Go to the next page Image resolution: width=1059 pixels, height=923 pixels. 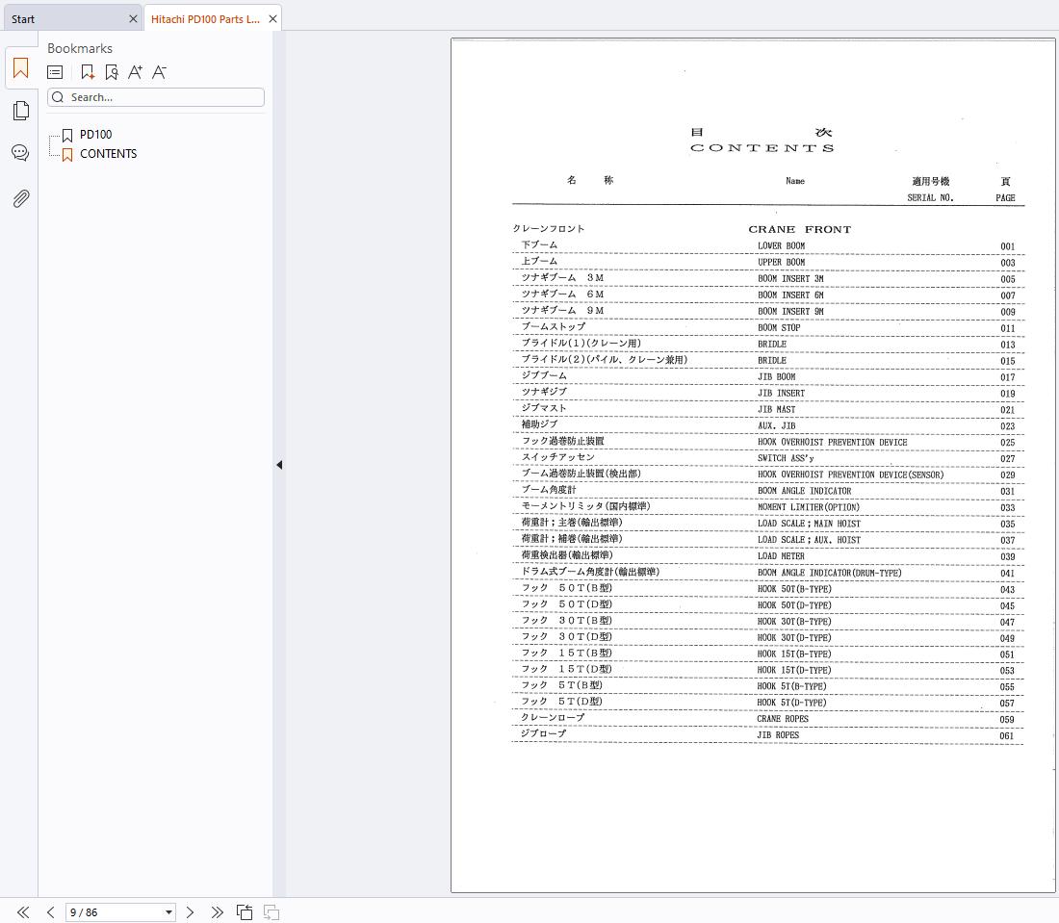click(x=190, y=912)
